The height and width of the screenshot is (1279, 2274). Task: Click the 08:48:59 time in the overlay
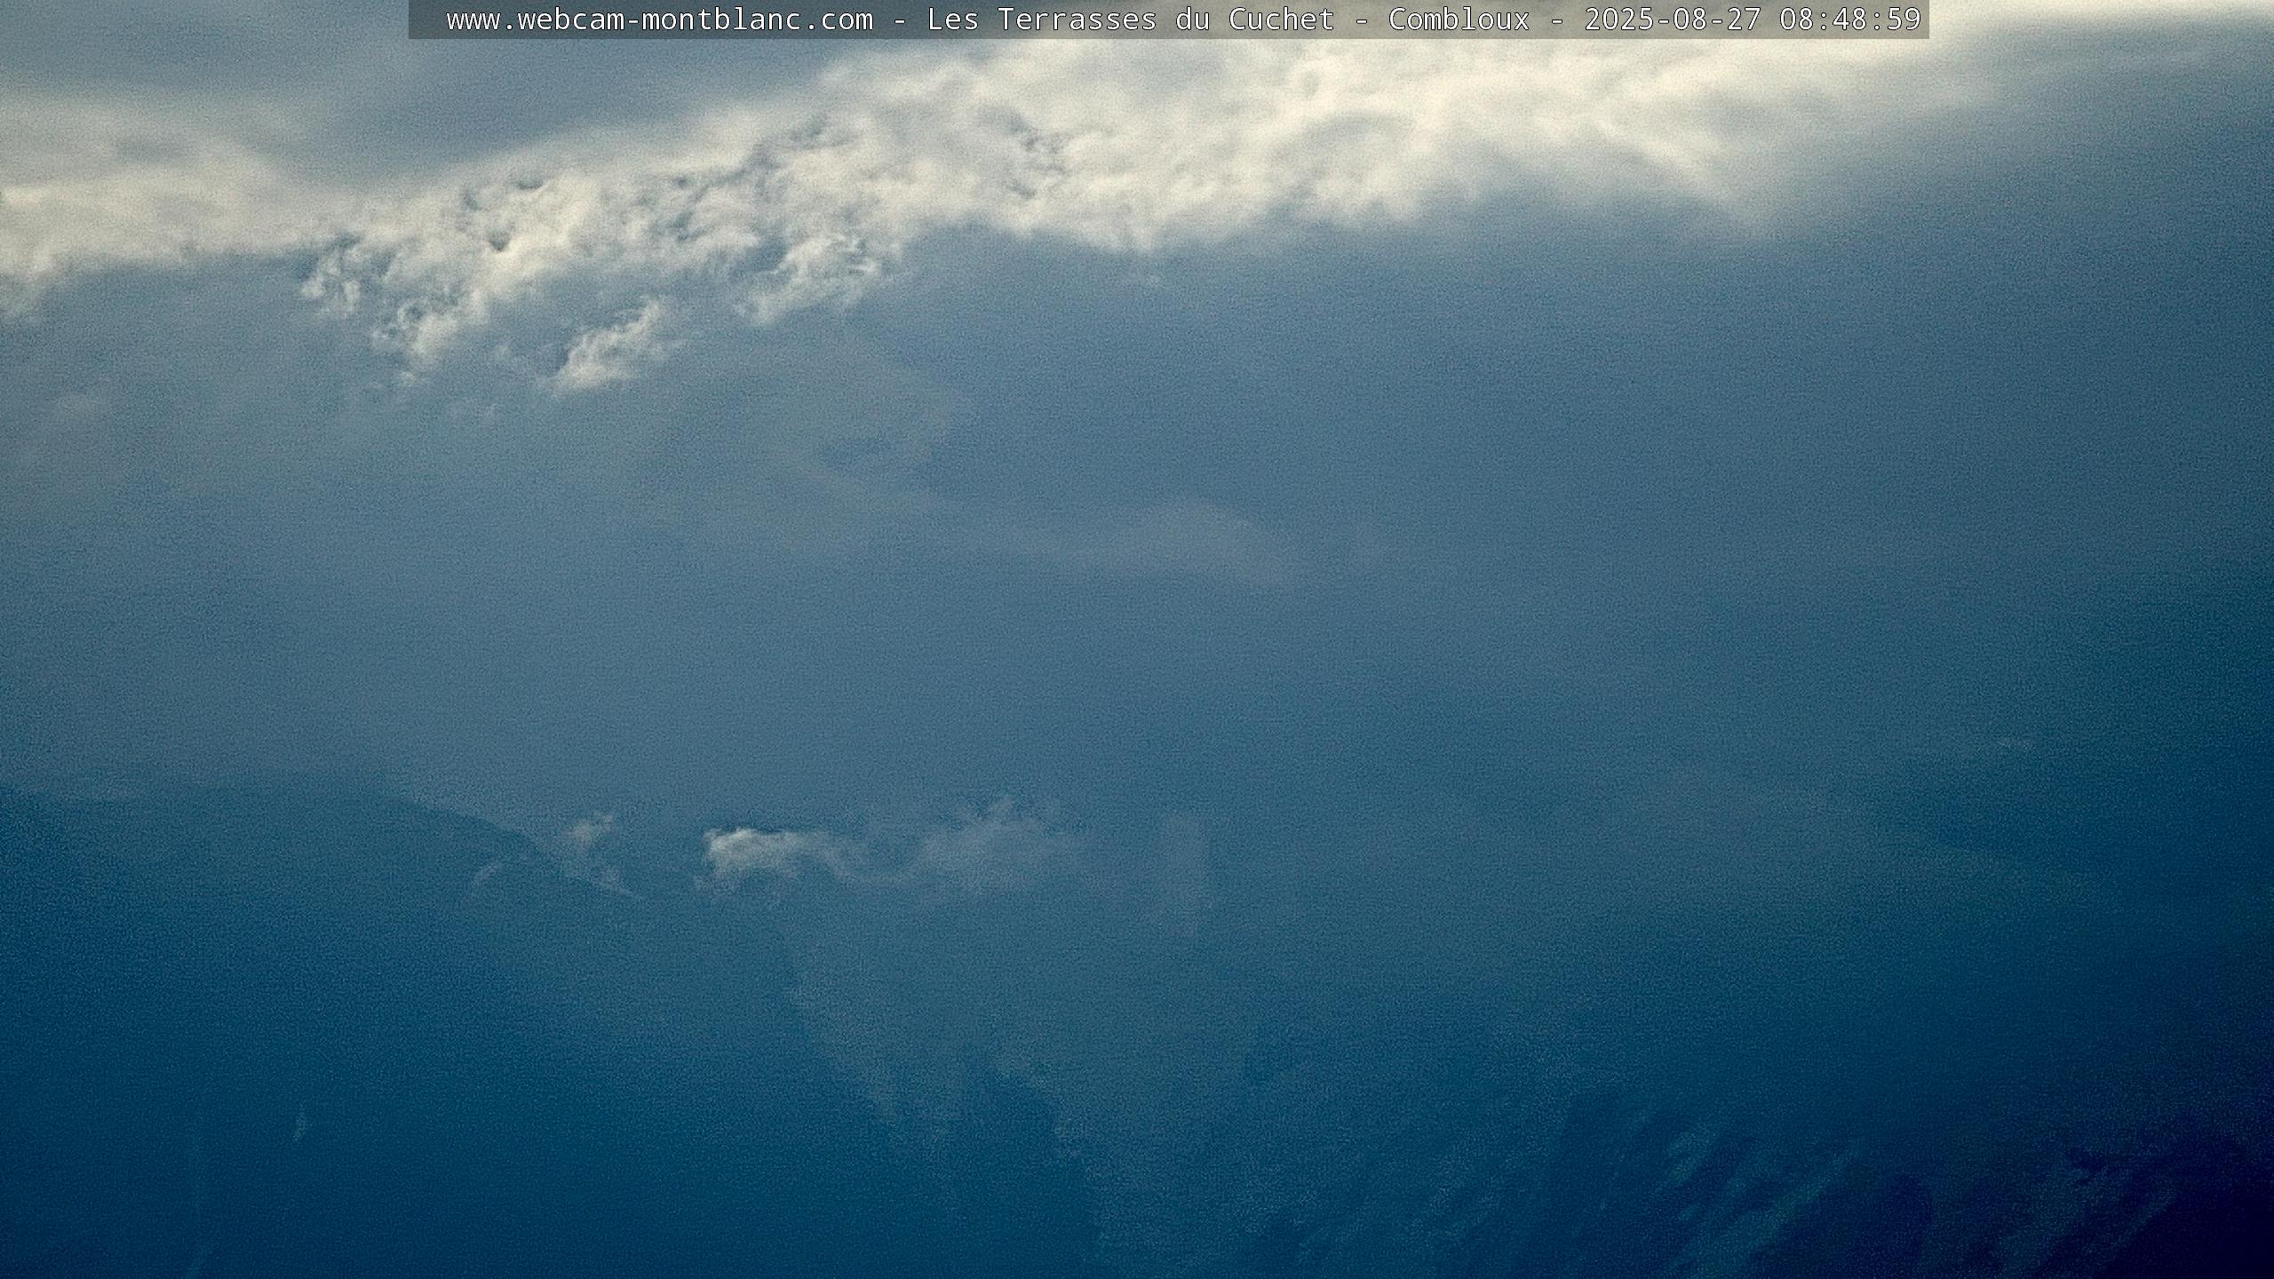pyautogui.click(x=1850, y=20)
